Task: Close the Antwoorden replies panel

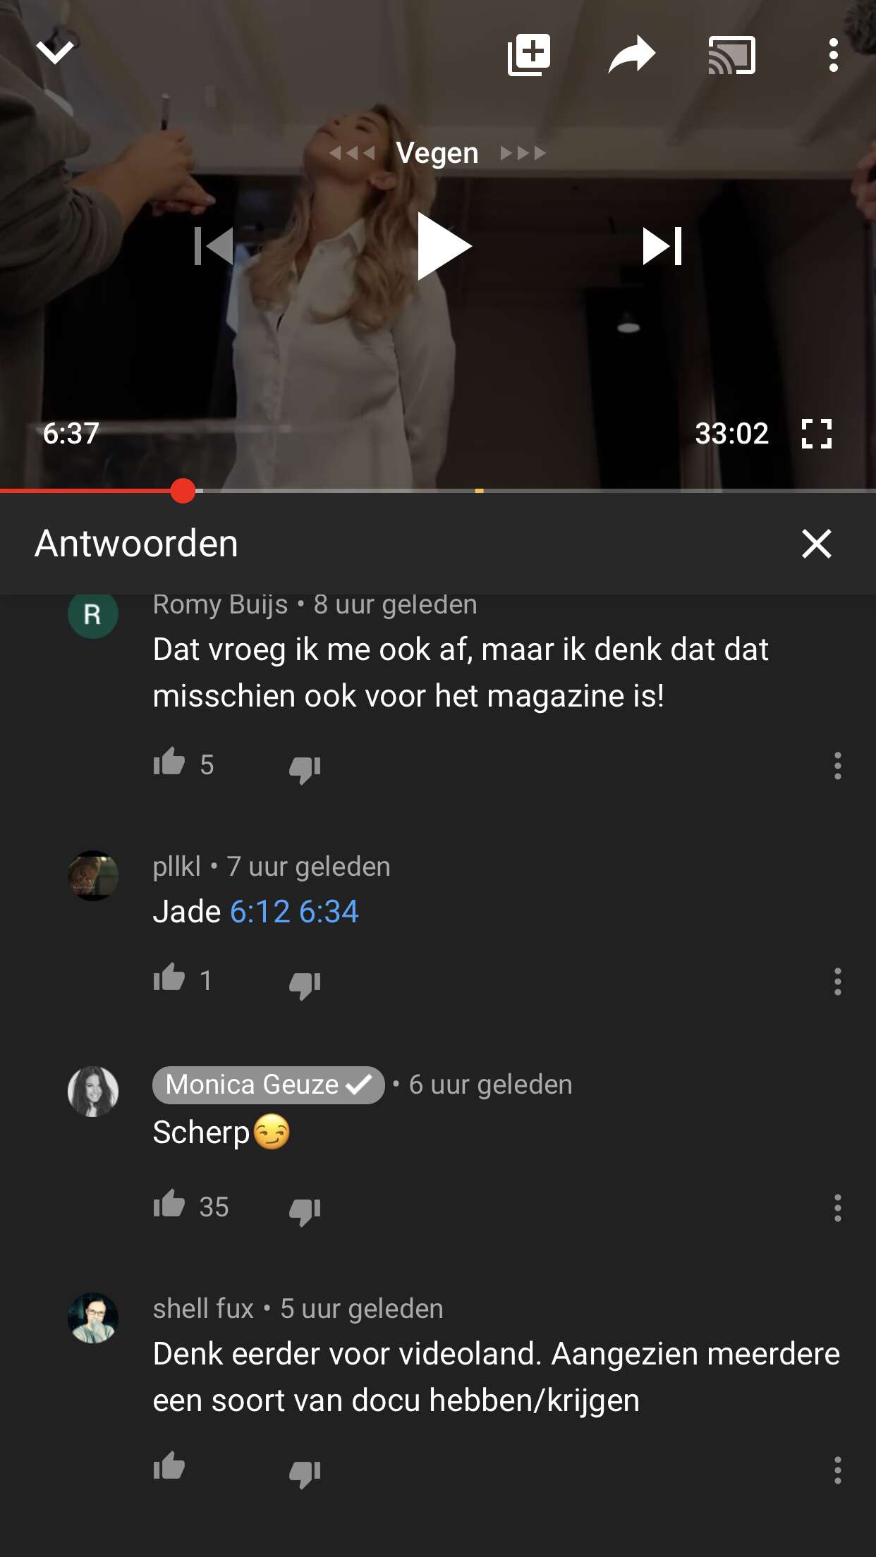Action: tap(817, 544)
